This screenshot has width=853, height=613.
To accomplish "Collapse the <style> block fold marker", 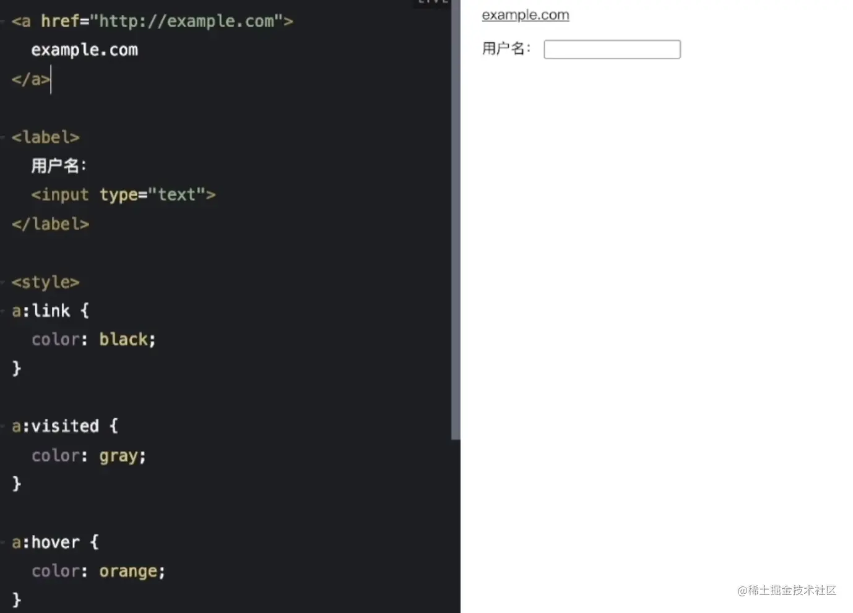I will [x=4, y=283].
